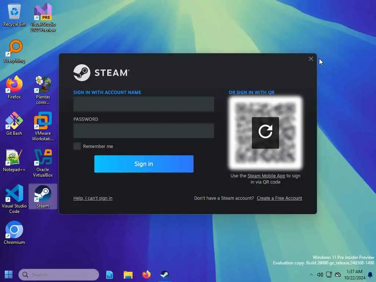Screen dimensions: 376x282
Task: Select the VMware Workstation desktop icon
Action: 43,127
